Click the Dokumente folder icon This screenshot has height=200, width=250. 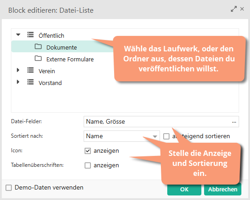tap(38, 46)
